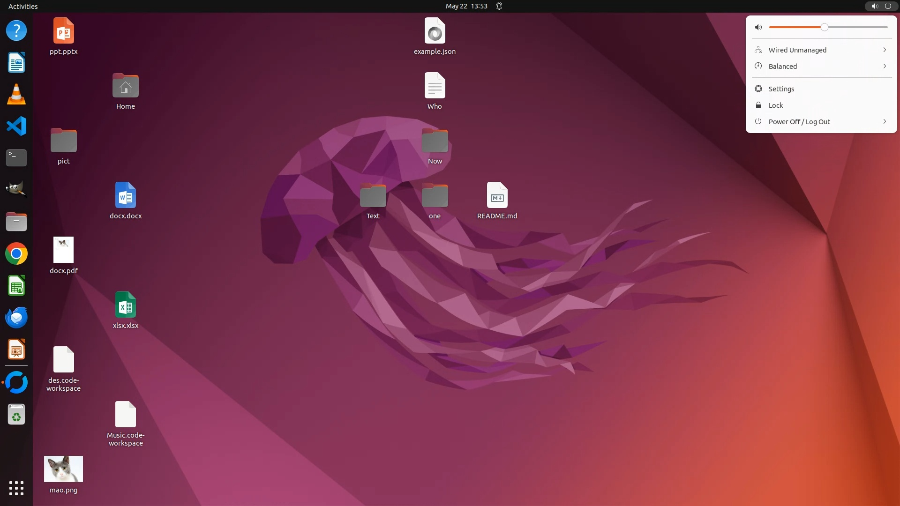
Task: Open GIMP image editor in dock
Action: [16, 189]
